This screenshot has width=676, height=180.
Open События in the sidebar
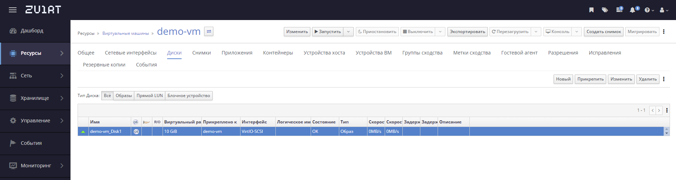pos(35,143)
